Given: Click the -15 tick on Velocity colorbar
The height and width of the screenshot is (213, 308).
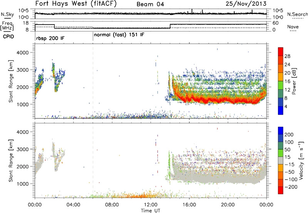Looking at the screenshot, I should pos(290,165).
